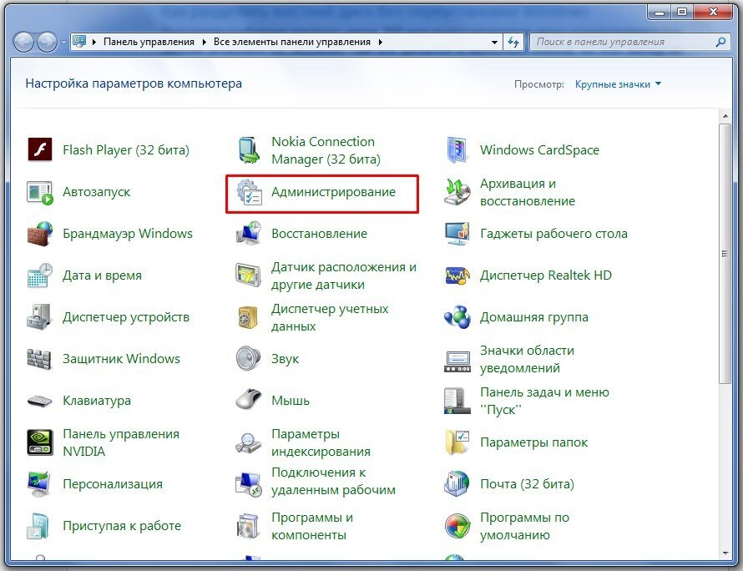Image resolution: width=743 pixels, height=571 pixels.
Task: Select Все элементы панели управления breadcrumb
Action: pyautogui.click(x=292, y=42)
